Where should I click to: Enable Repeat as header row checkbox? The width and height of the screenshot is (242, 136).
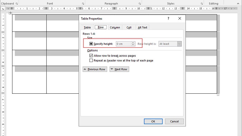tap(91, 60)
